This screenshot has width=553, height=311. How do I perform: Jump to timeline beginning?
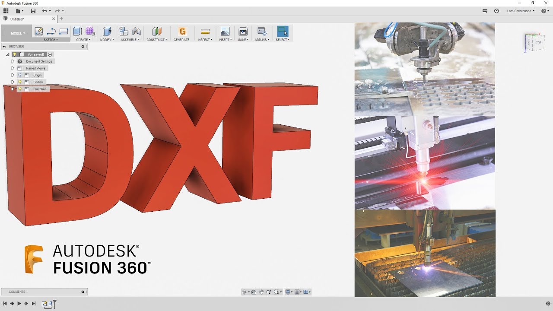(5, 304)
